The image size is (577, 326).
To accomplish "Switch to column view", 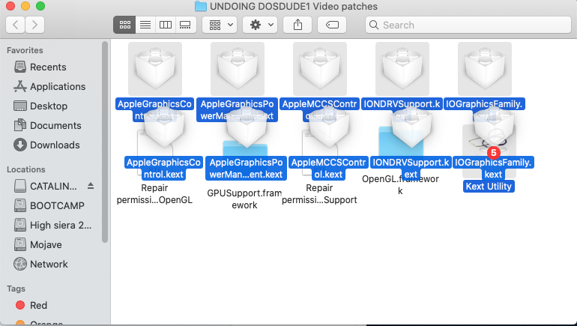I will 165,25.
